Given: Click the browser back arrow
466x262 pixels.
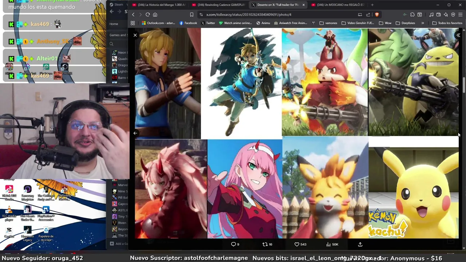Looking at the screenshot, I should (x=133, y=15).
